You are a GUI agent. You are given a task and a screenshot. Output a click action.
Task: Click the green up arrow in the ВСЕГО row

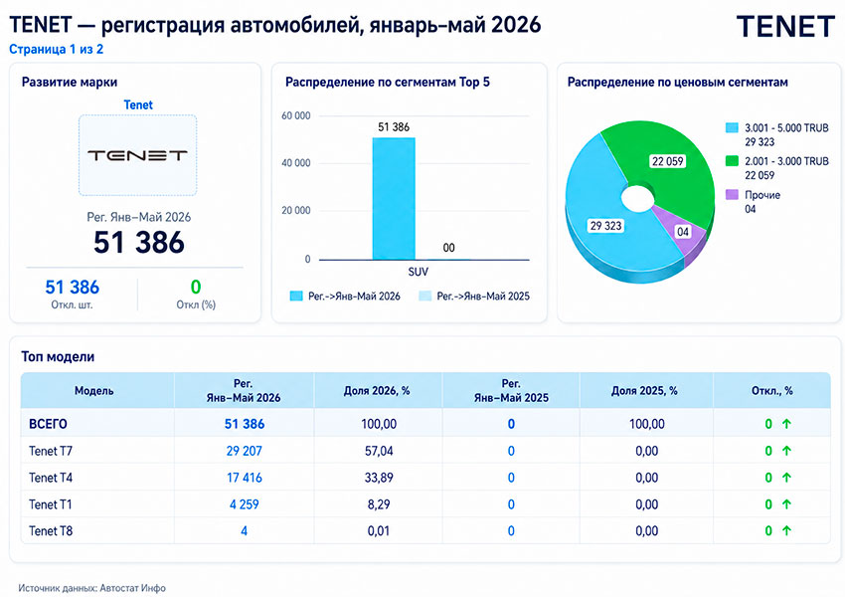coord(786,424)
